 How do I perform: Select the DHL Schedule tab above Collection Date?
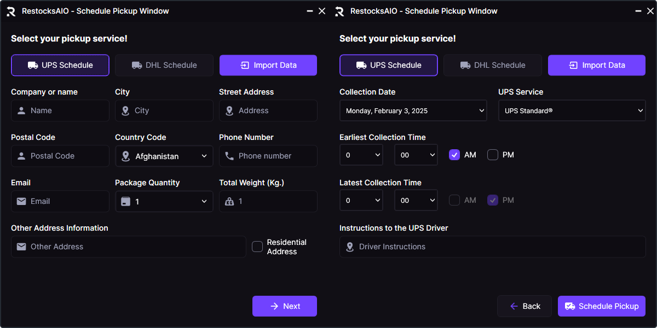click(x=492, y=65)
